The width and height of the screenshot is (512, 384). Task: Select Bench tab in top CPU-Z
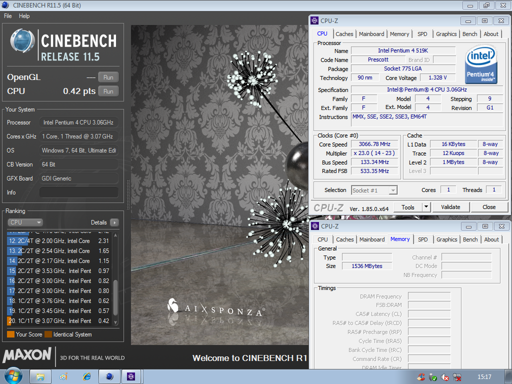[469, 34]
